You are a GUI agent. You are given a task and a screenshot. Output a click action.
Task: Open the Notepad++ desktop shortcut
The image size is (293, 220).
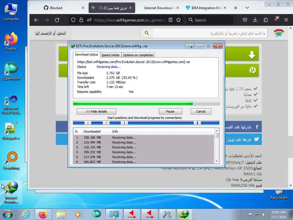pyautogui.click(x=11, y=131)
